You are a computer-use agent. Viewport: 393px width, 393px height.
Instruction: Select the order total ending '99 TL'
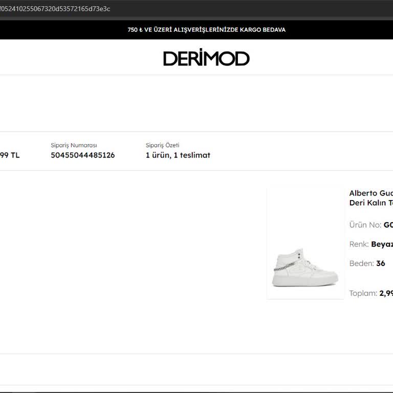point(10,155)
